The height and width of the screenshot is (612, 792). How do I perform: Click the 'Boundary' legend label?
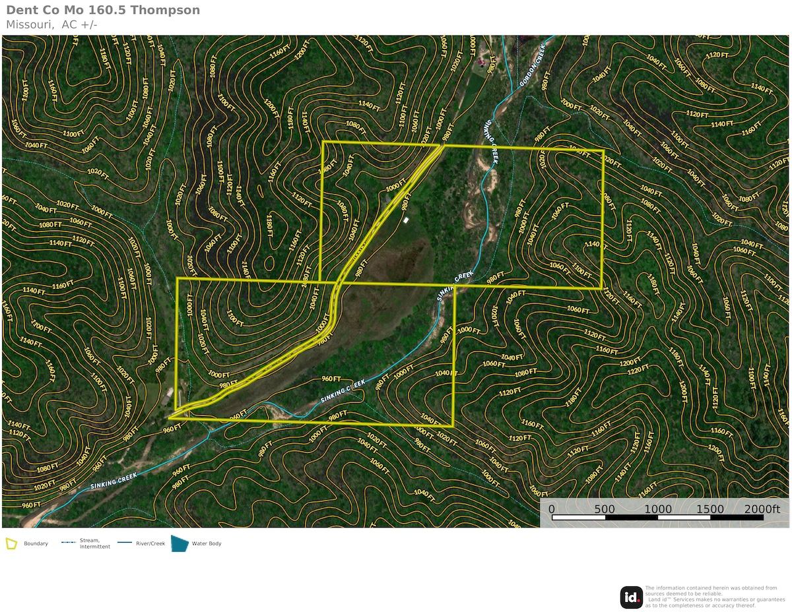[36, 543]
